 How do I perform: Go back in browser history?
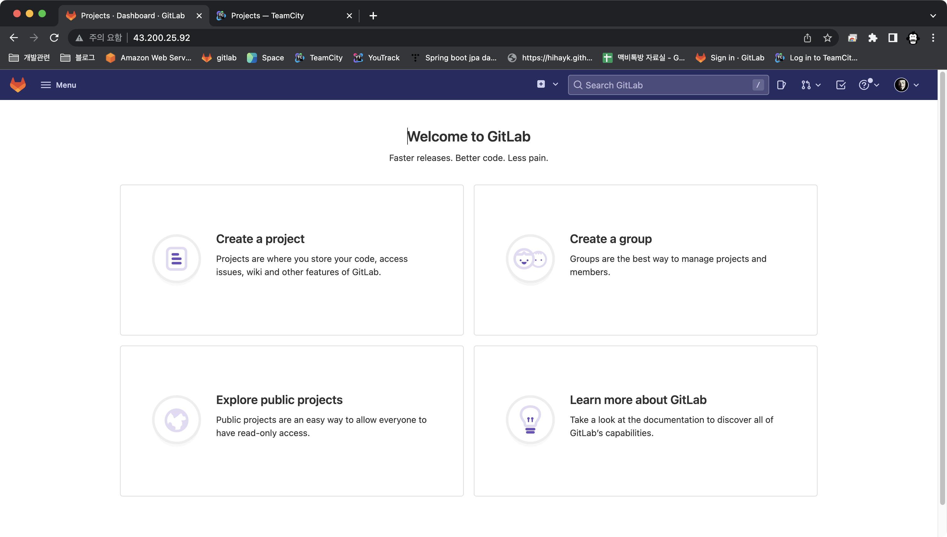(14, 38)
